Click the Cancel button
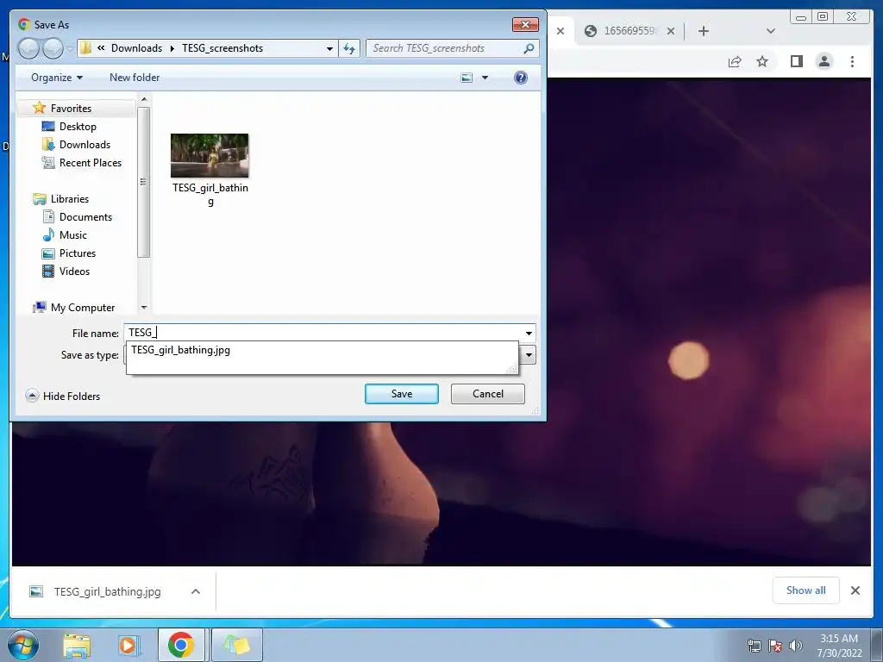The image size is (883, 662). [488, 394]
